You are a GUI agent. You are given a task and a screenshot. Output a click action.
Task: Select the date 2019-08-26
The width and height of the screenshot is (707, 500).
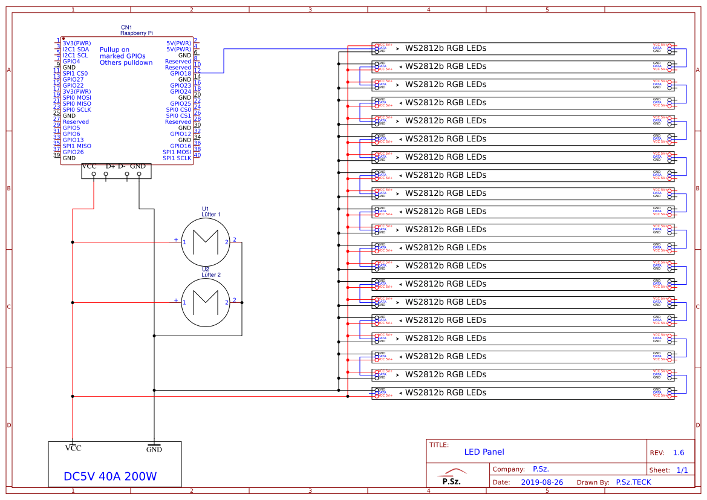542,482
